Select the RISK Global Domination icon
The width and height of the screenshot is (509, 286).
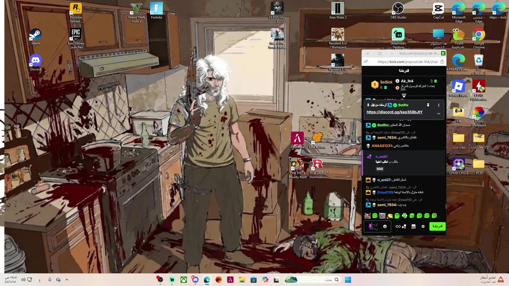coord(317,168)
